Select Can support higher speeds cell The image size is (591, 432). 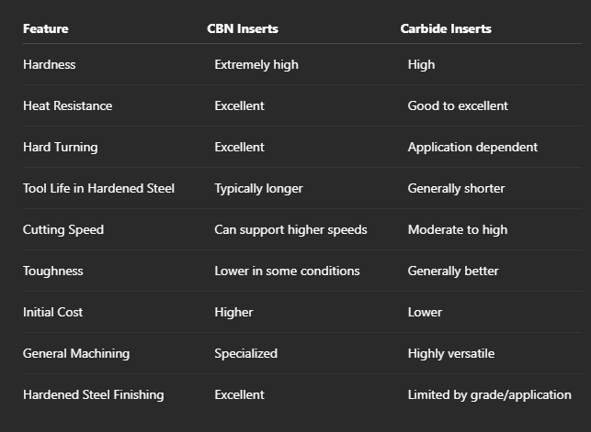(x=290, y=229)
